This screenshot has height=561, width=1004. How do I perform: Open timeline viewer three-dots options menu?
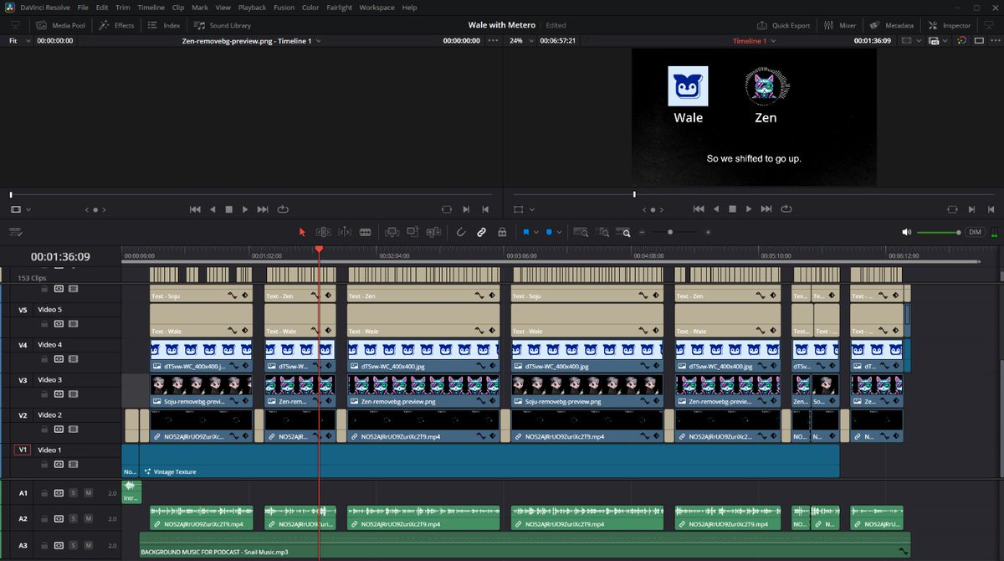(x=994, y=40)
